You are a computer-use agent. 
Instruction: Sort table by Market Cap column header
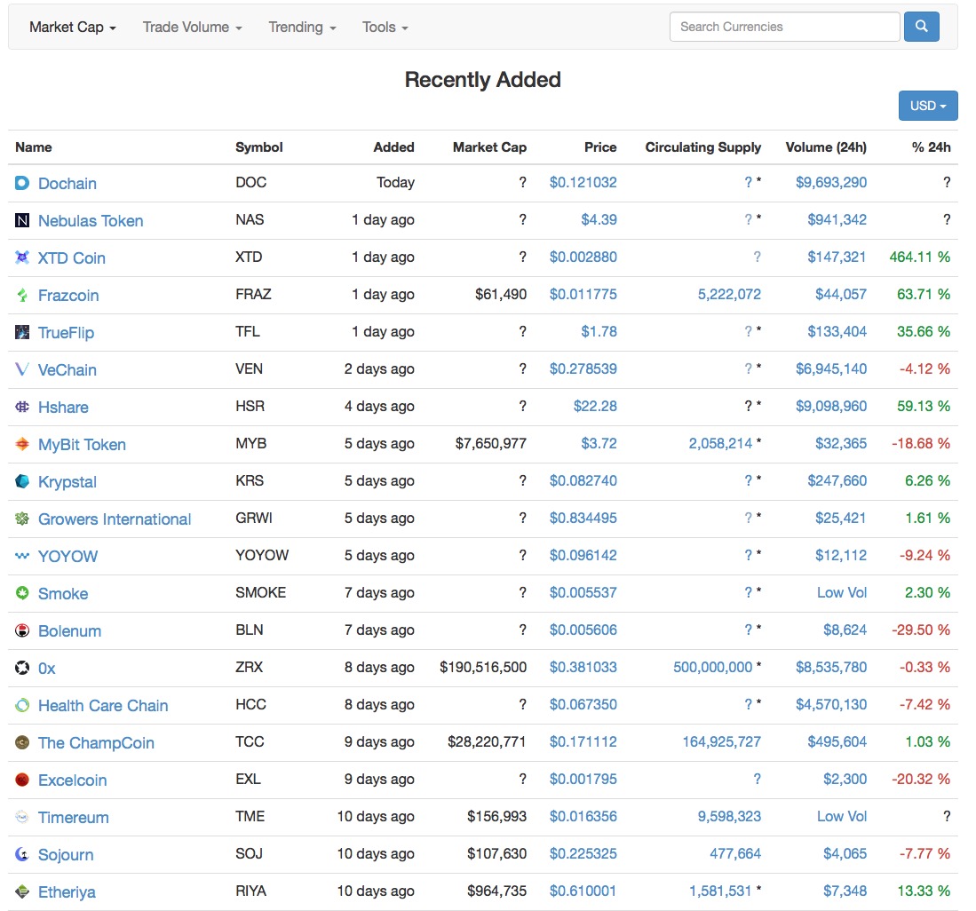tap(490, 147)
